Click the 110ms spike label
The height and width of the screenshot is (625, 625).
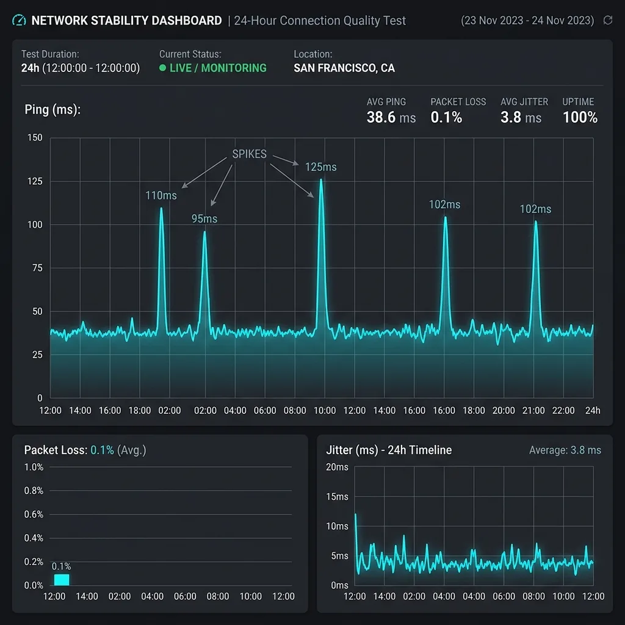(x=161, y=195)
